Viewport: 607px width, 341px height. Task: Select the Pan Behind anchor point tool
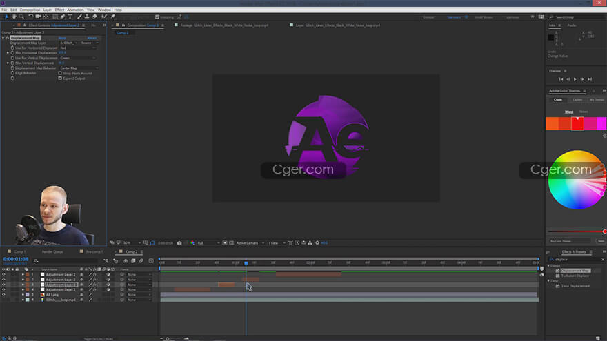tap(46, 17)
